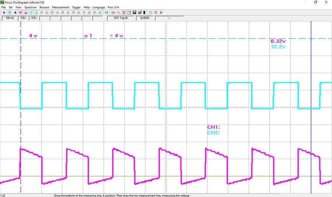The image size is (332, 197).
Task: Click the move-left timebase arrow icon
Action: (4, 13)
